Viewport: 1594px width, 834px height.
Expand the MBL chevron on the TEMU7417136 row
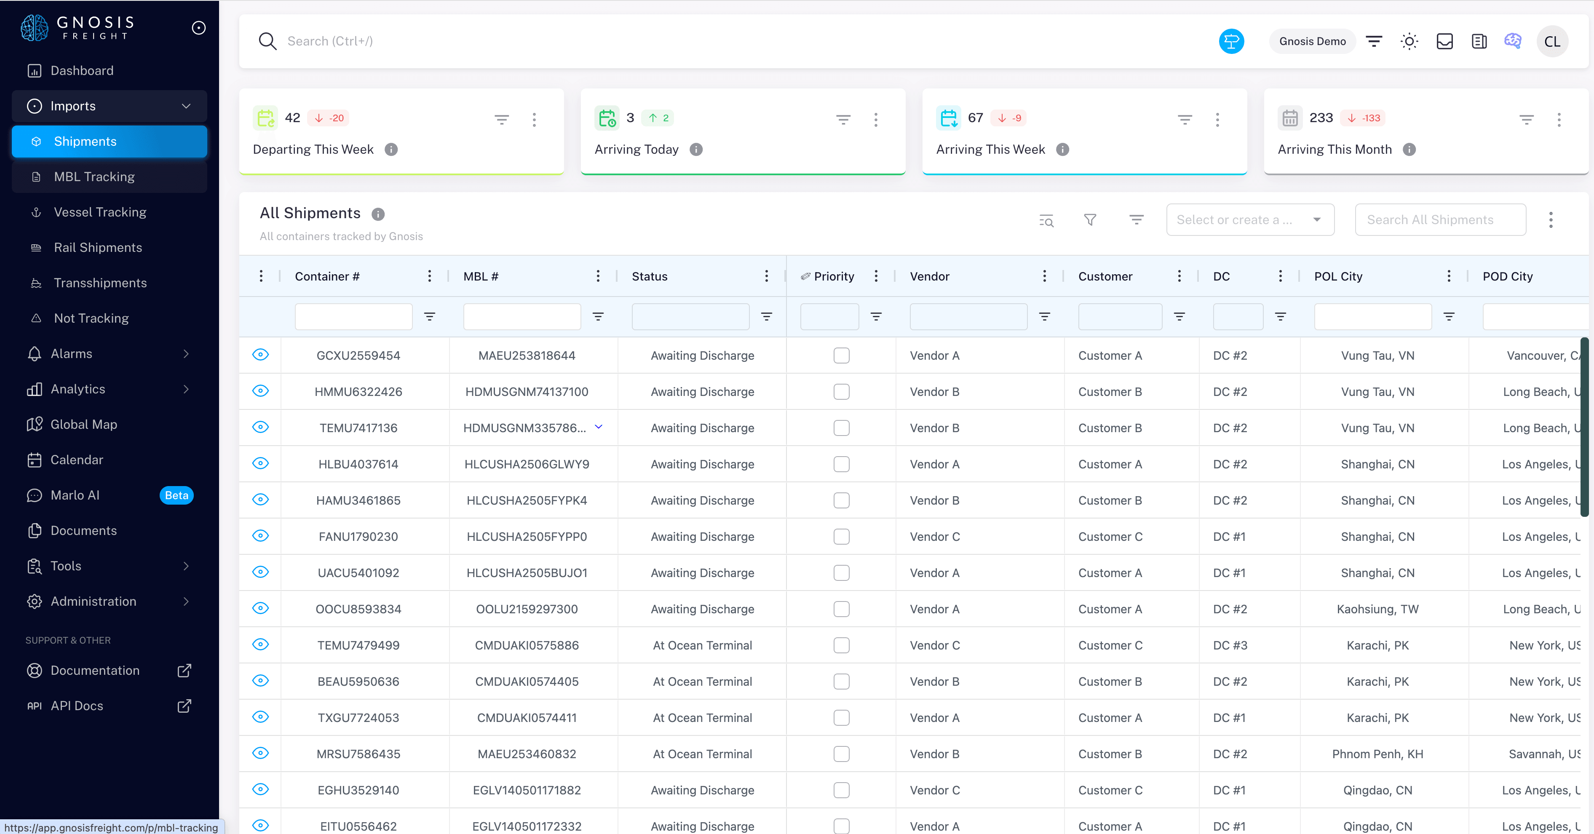(598, 427)
